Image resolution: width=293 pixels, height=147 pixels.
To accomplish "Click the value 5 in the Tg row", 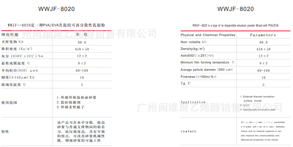I will (263, 85).
